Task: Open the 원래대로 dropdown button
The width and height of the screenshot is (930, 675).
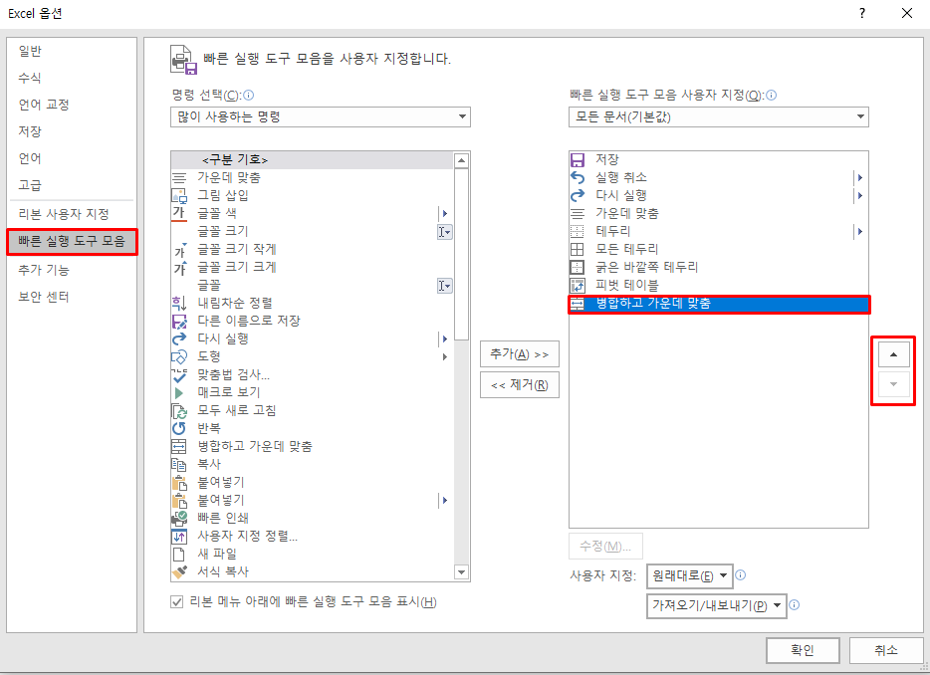Action: pos(690,576)
